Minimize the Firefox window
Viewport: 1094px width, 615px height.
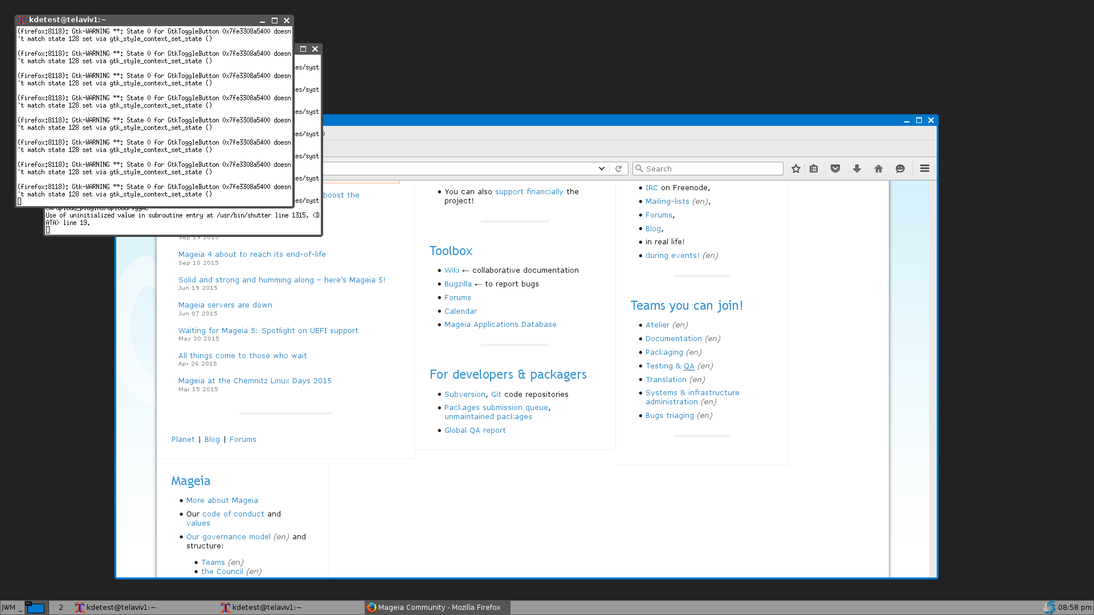click(907, 120)
